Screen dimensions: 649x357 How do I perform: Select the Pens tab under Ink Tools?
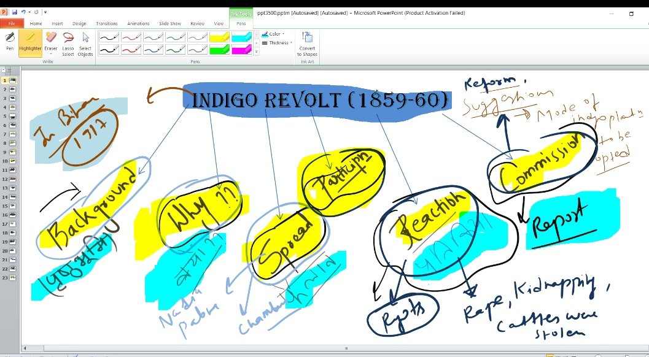click(241, 23)
